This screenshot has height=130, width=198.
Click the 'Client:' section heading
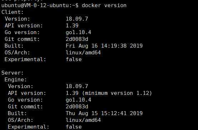12,12
